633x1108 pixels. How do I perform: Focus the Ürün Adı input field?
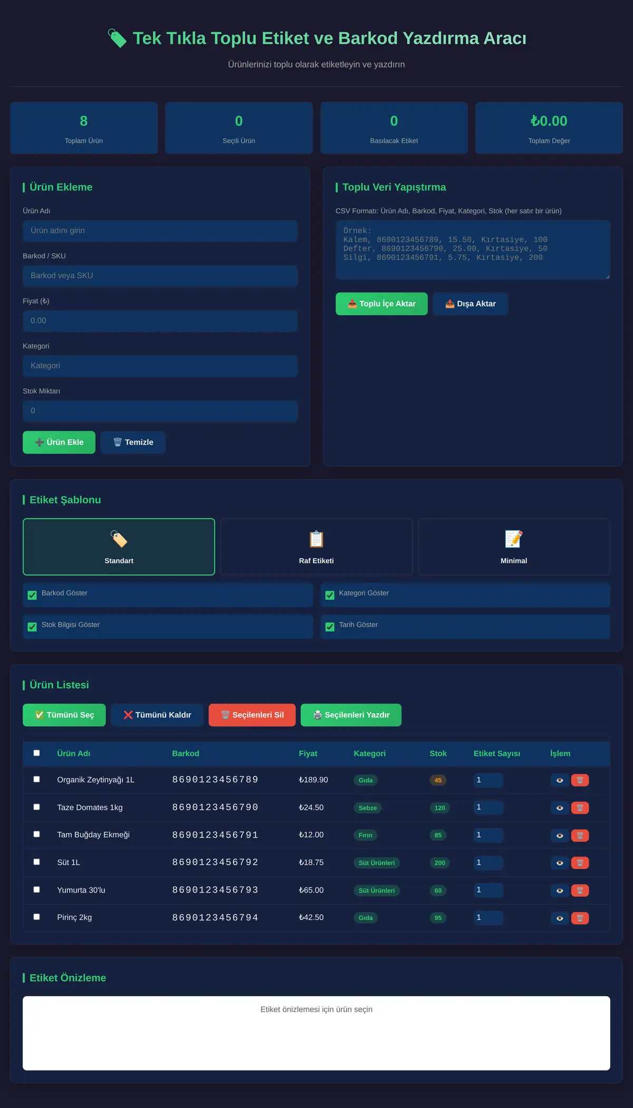point(160,231)
